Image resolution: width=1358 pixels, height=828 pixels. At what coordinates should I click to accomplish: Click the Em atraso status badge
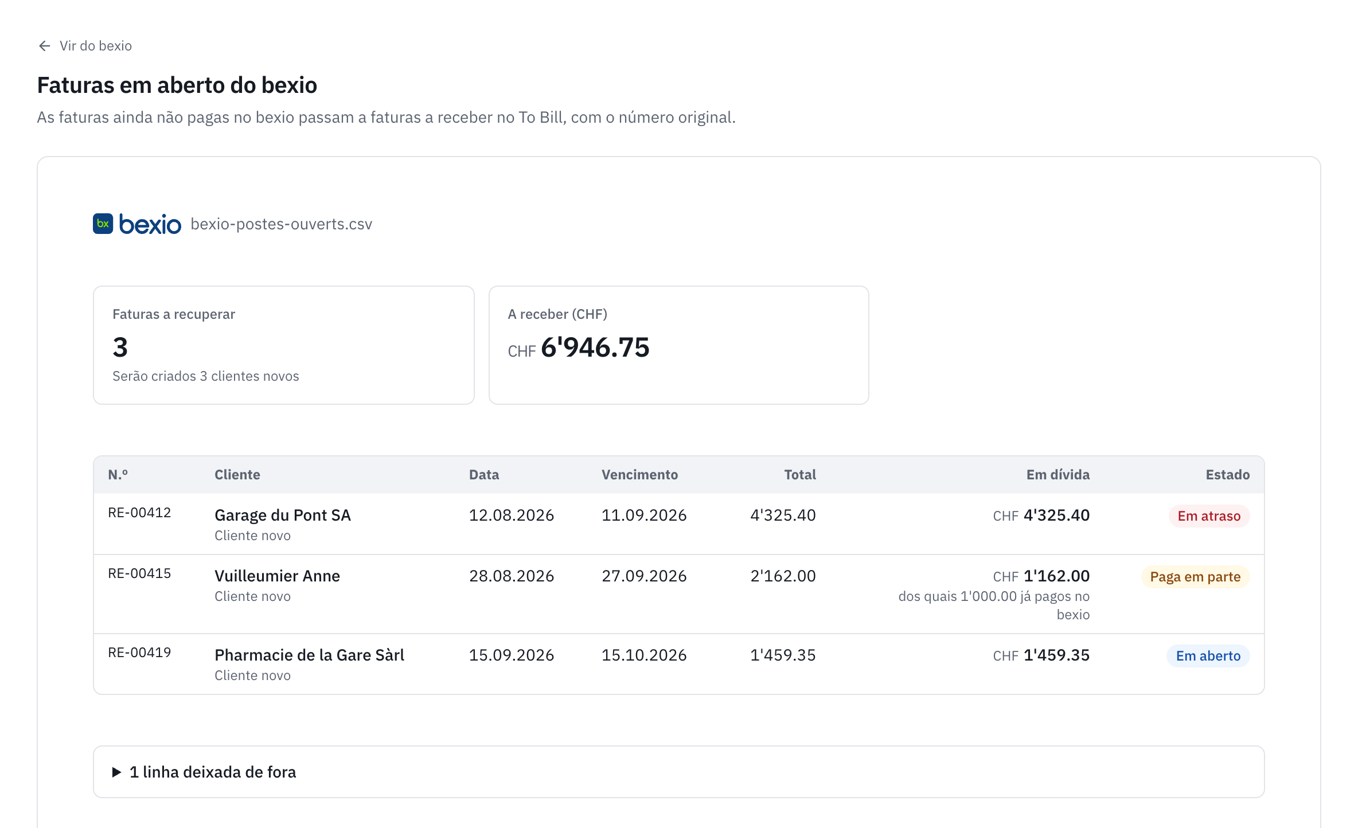tap(1209, 516)
